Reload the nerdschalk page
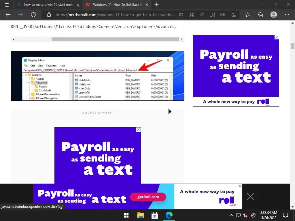Screen dimensions: 295x221 pyautogui.click(x=33, y=15)
